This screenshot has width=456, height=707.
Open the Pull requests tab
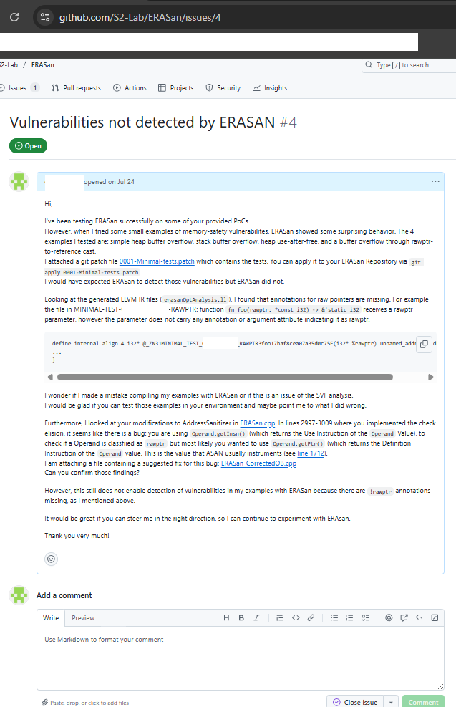tap(77, 88)
